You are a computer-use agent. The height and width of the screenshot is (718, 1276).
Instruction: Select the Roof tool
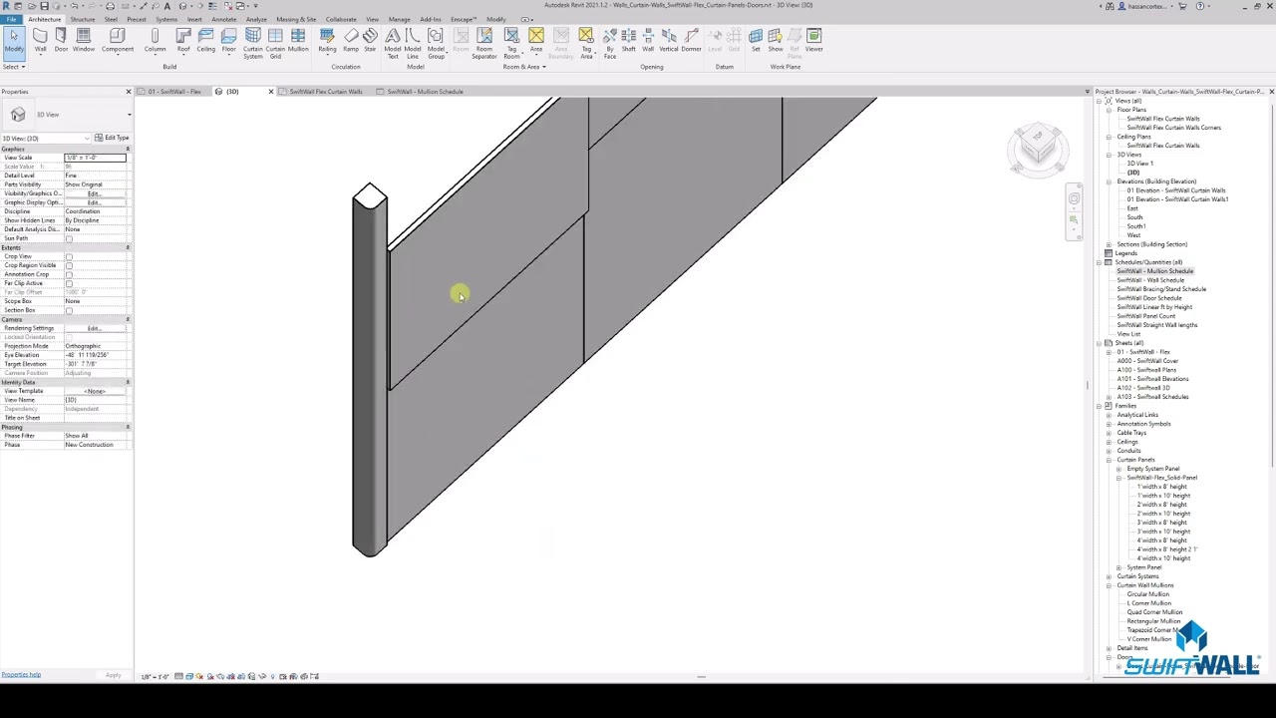183,41
